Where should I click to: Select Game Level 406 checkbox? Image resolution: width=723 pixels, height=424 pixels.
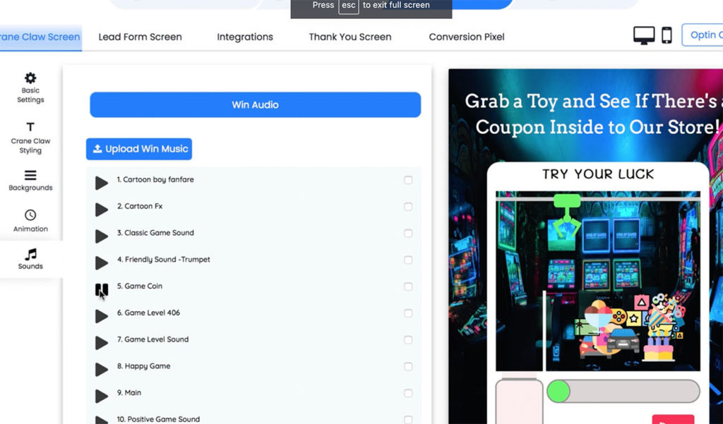[x=408, y=313]
